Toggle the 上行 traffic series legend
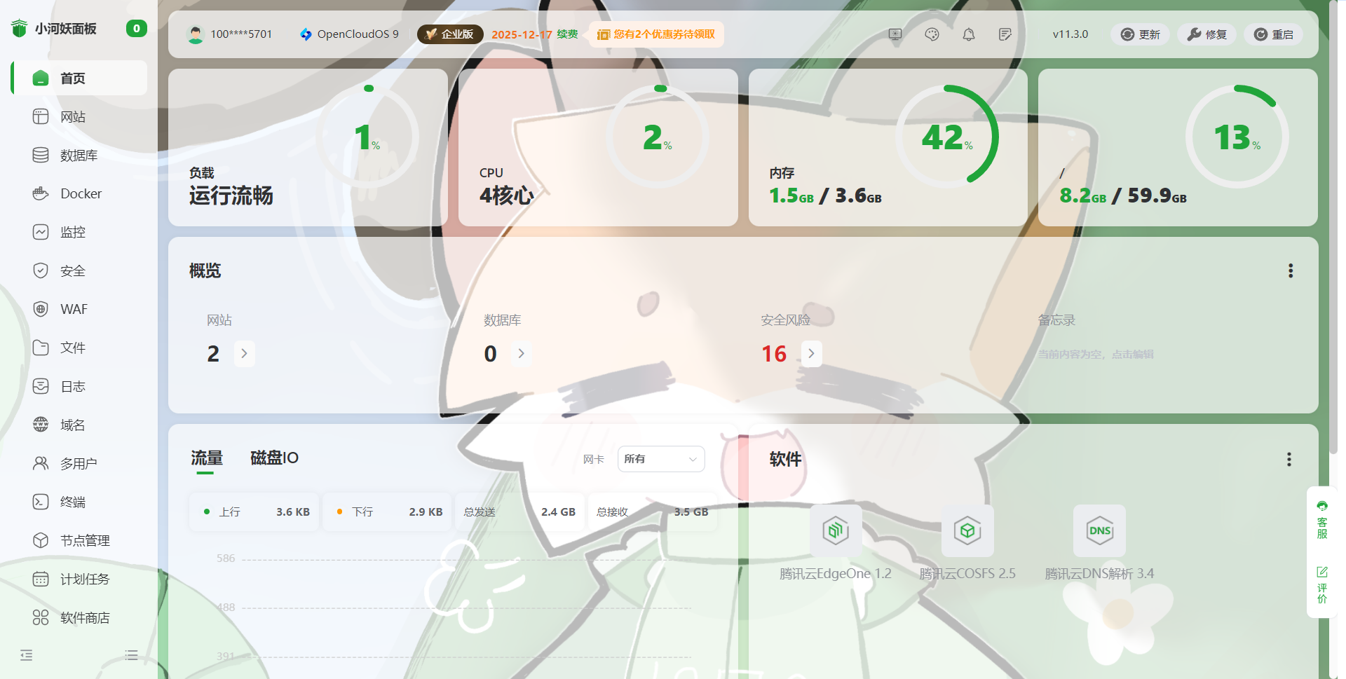Viewport: 1346px width, 679px height. (222, 512)
